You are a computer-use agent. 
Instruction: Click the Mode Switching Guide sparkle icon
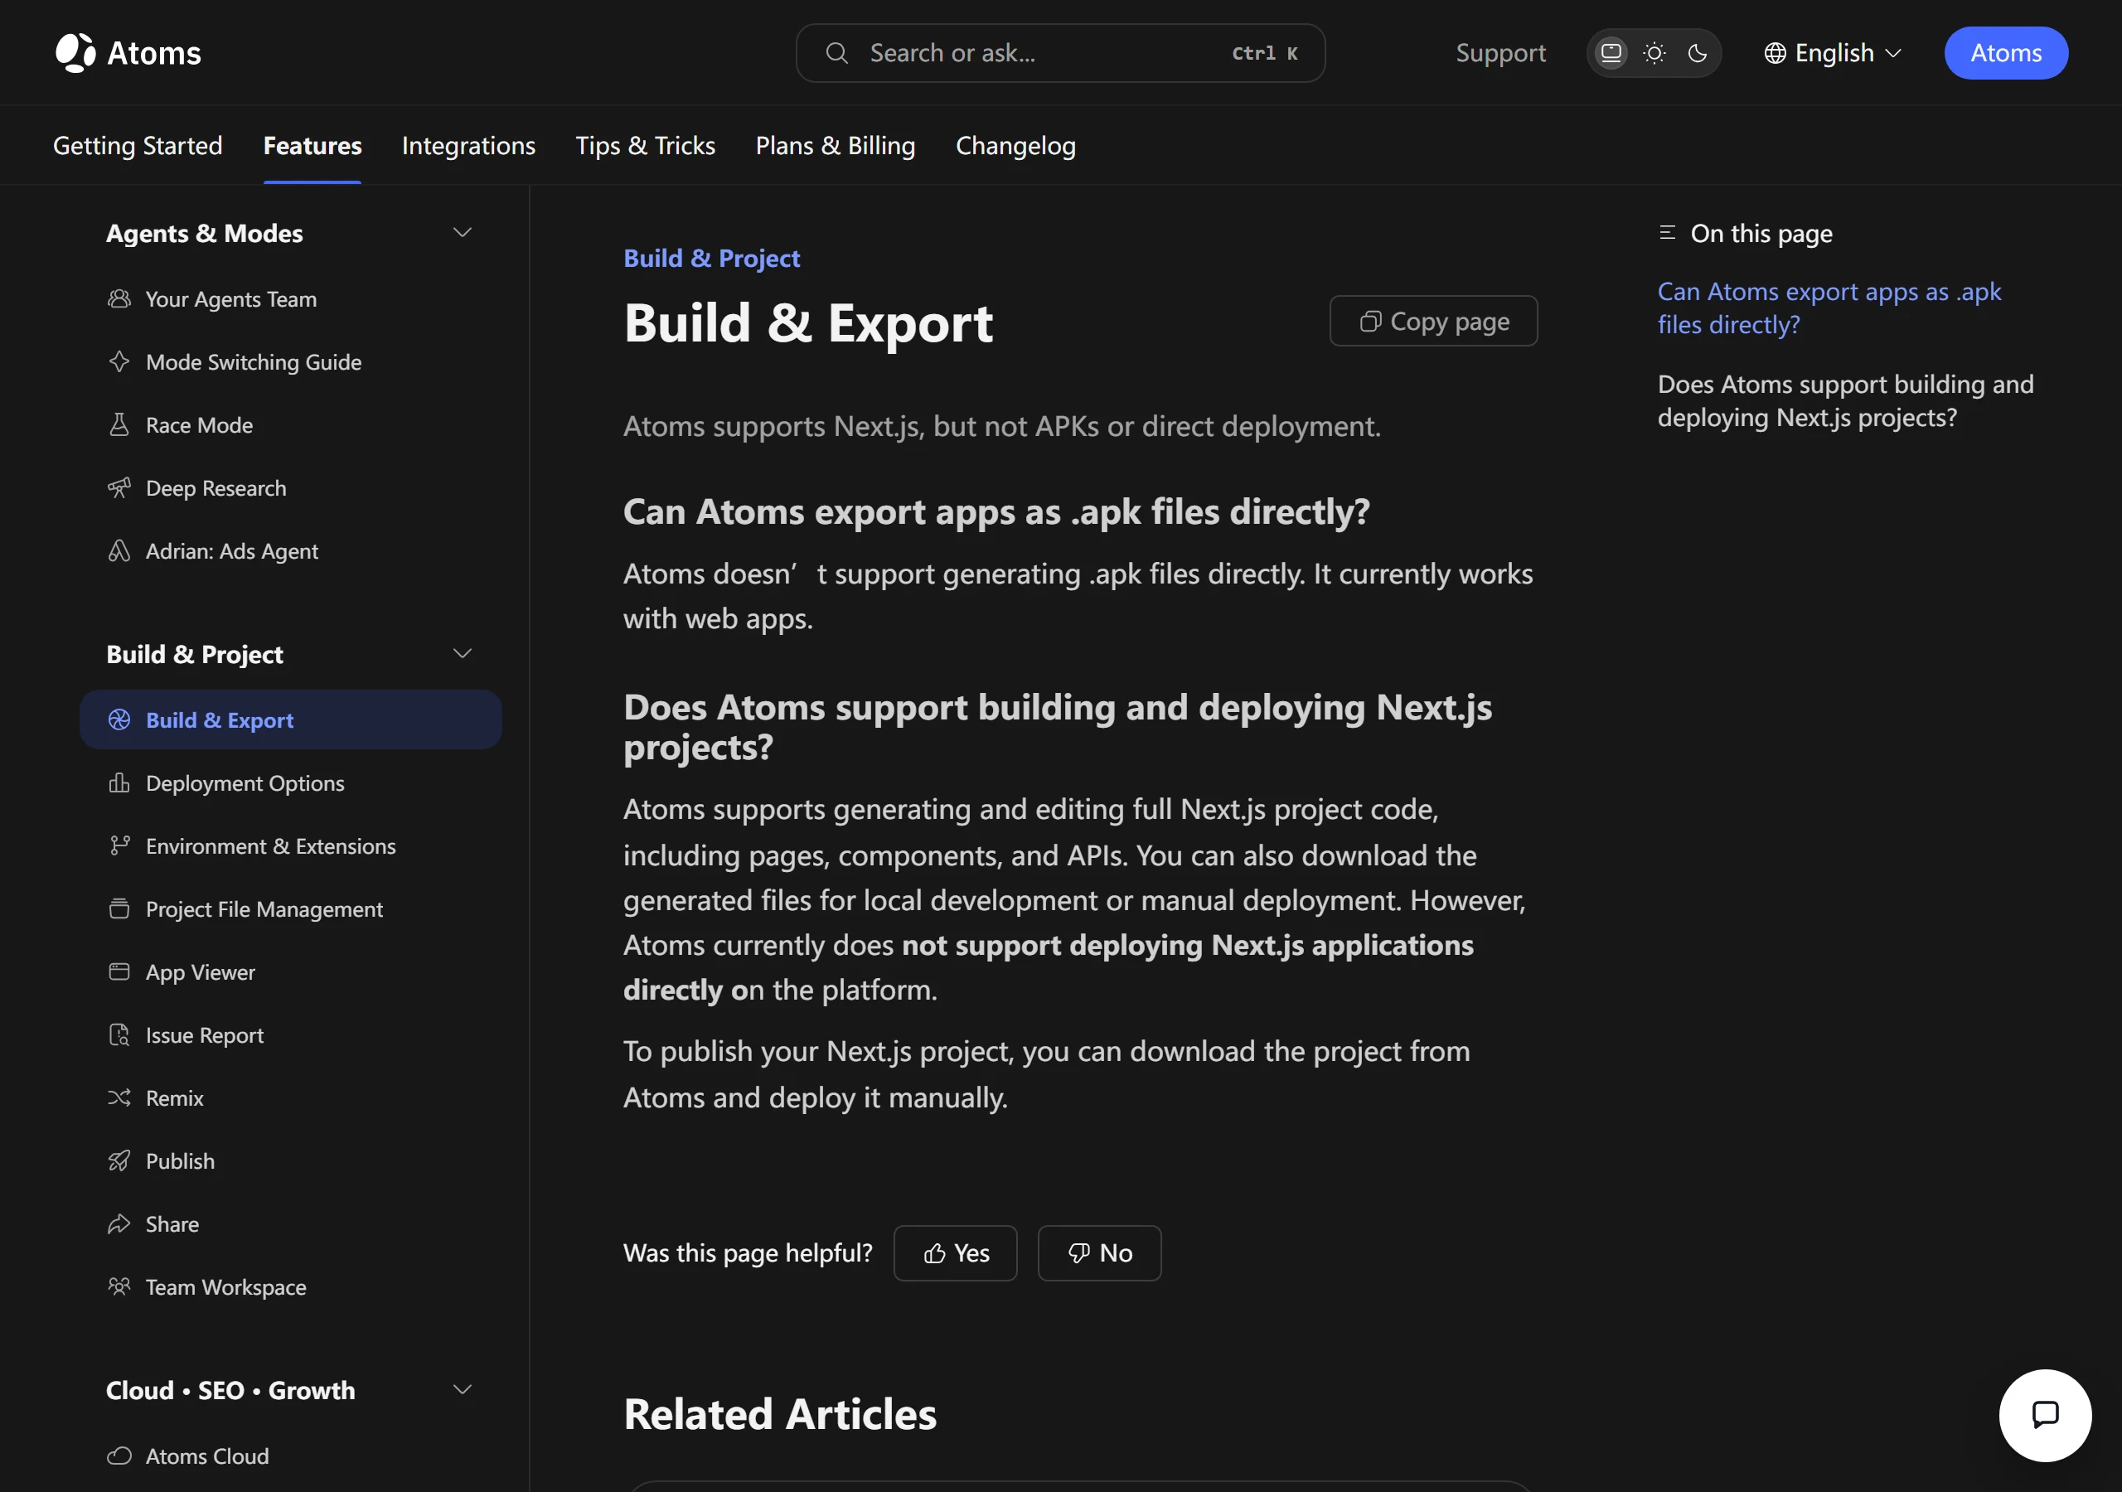(x=119, y=361)
